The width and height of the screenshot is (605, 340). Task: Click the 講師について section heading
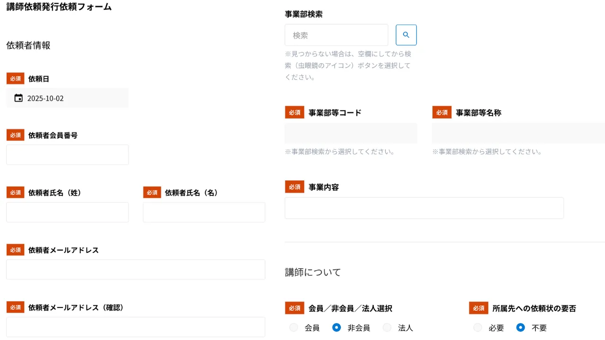312,272
